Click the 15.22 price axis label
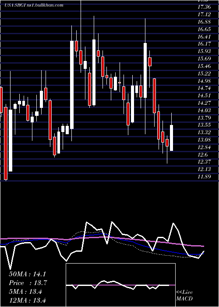219x307 pixels. coord(204,74)
